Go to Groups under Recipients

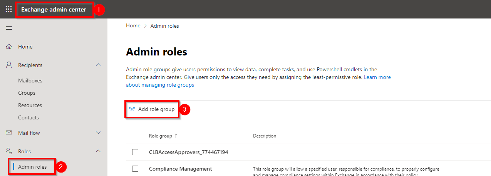[x=27, y=93]
